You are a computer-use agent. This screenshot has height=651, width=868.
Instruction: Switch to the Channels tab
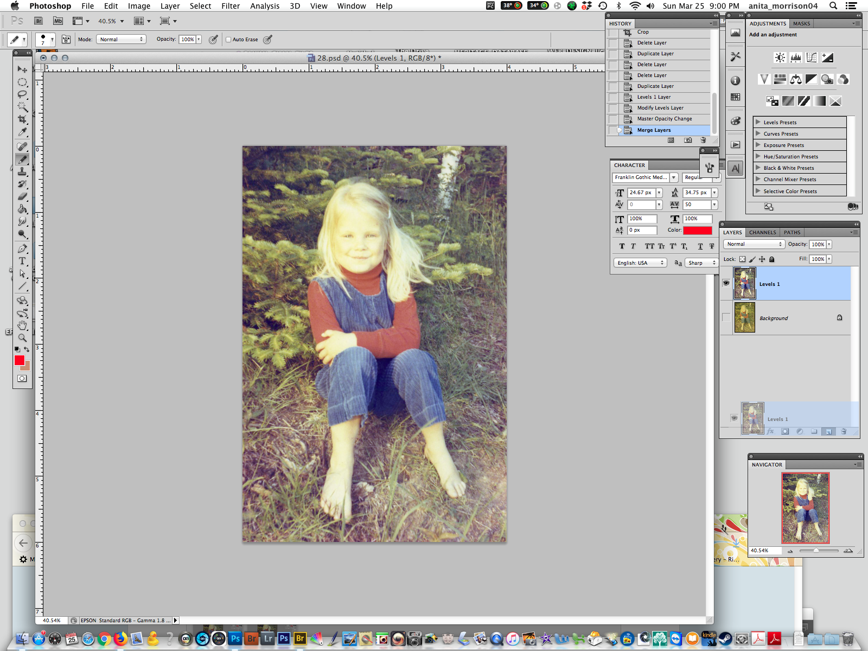click(762, 232)
